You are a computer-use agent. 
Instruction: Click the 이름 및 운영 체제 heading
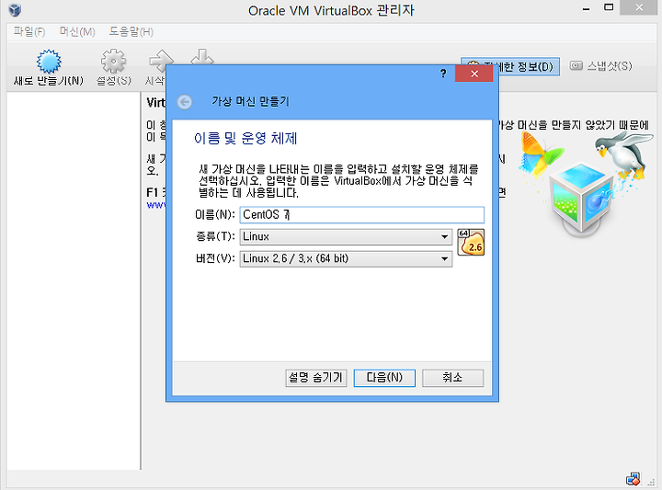[x=245, y=139]
